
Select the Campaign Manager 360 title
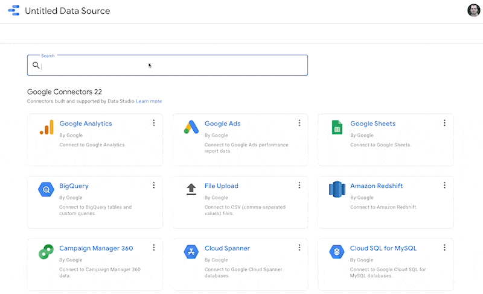(x=96, y=248)
